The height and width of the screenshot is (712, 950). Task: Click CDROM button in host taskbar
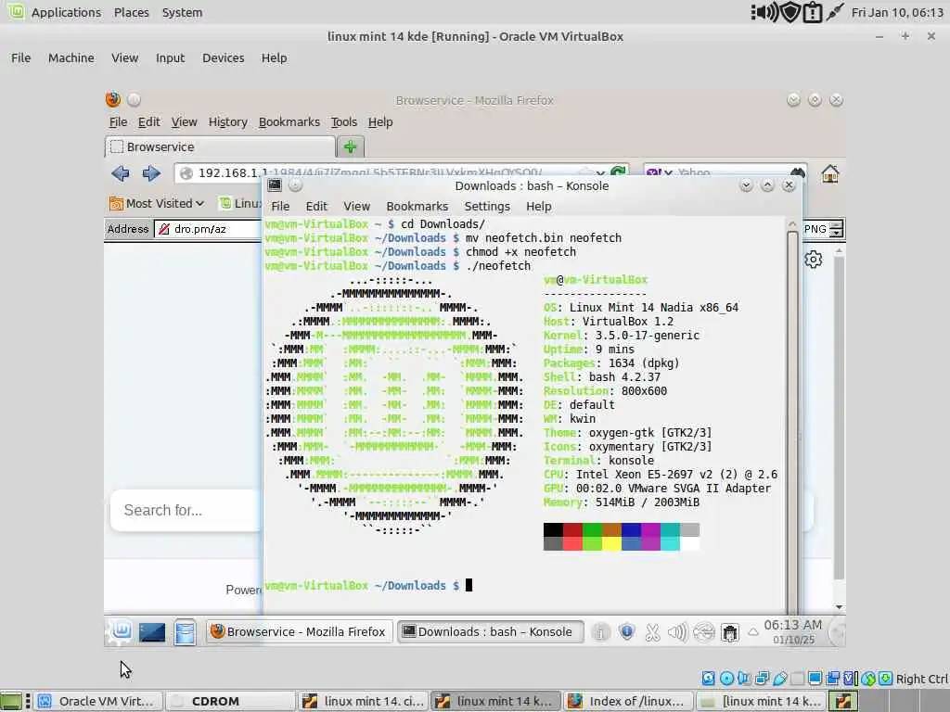(x=230, y=701)
